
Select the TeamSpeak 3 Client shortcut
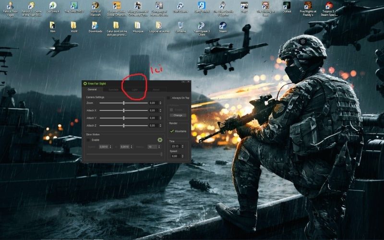pos(202,29)
